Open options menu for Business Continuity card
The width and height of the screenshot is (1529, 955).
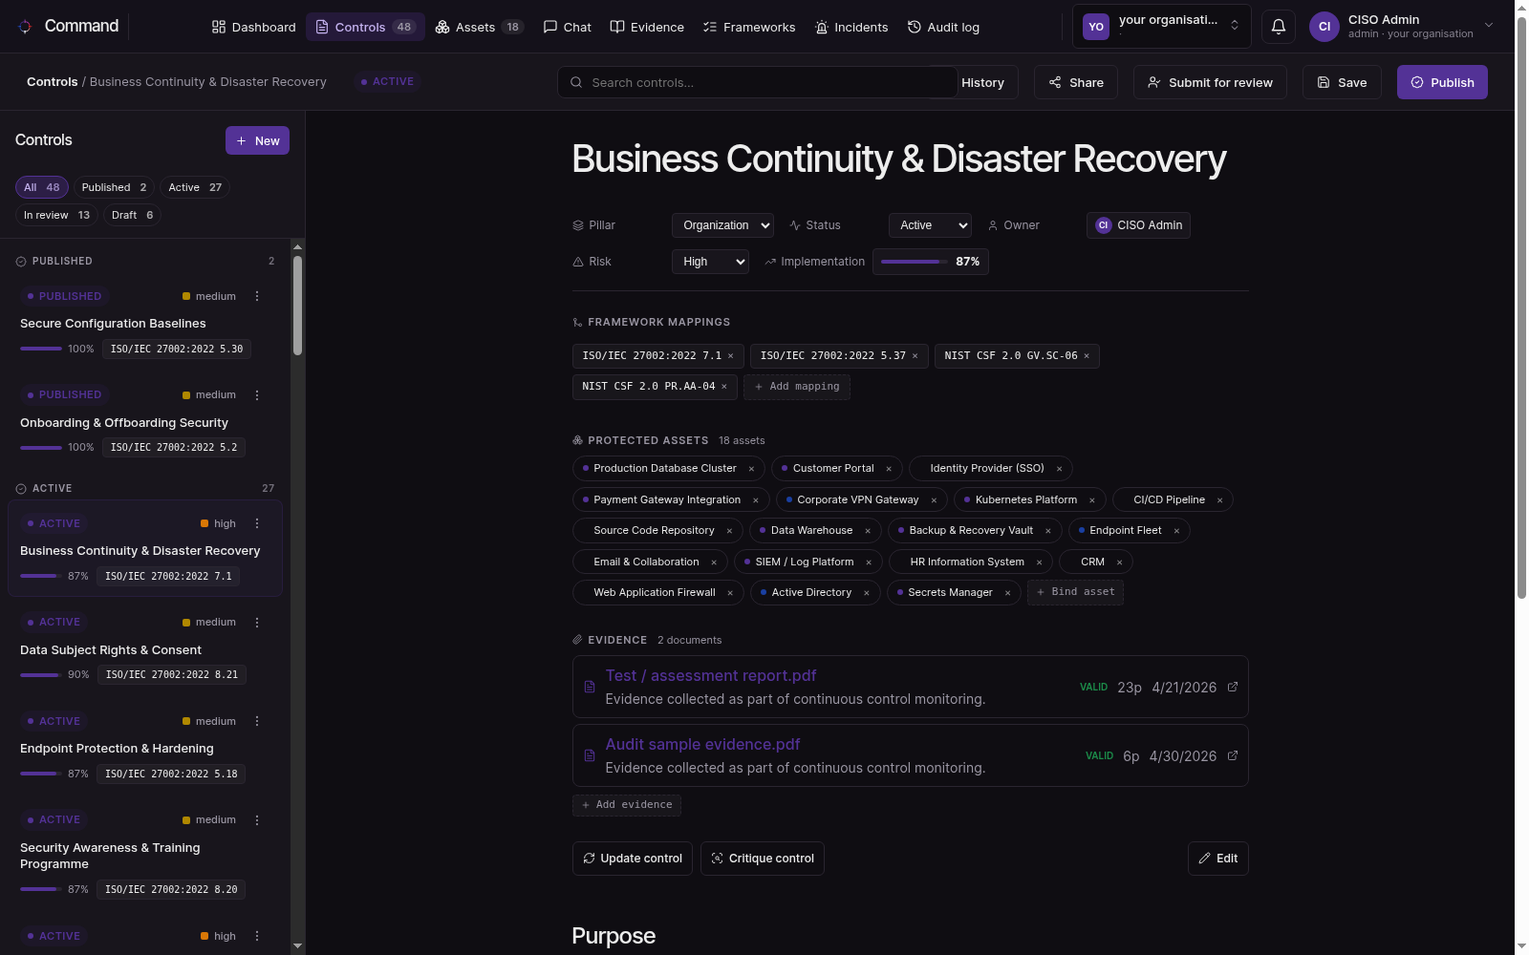click(257, 523)
